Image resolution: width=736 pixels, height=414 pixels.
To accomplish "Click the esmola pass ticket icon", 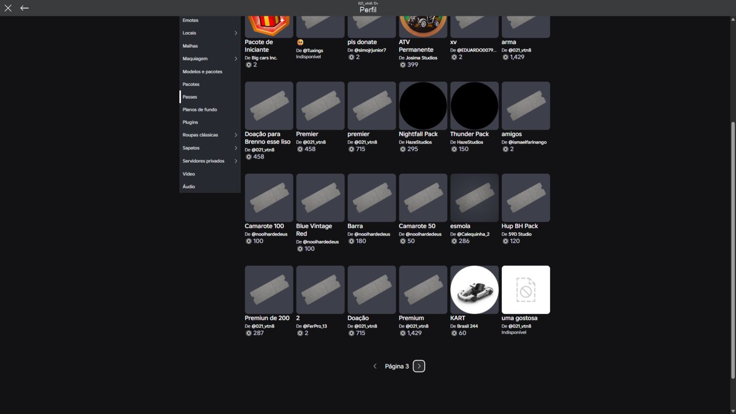I will (x=474, y=198).
